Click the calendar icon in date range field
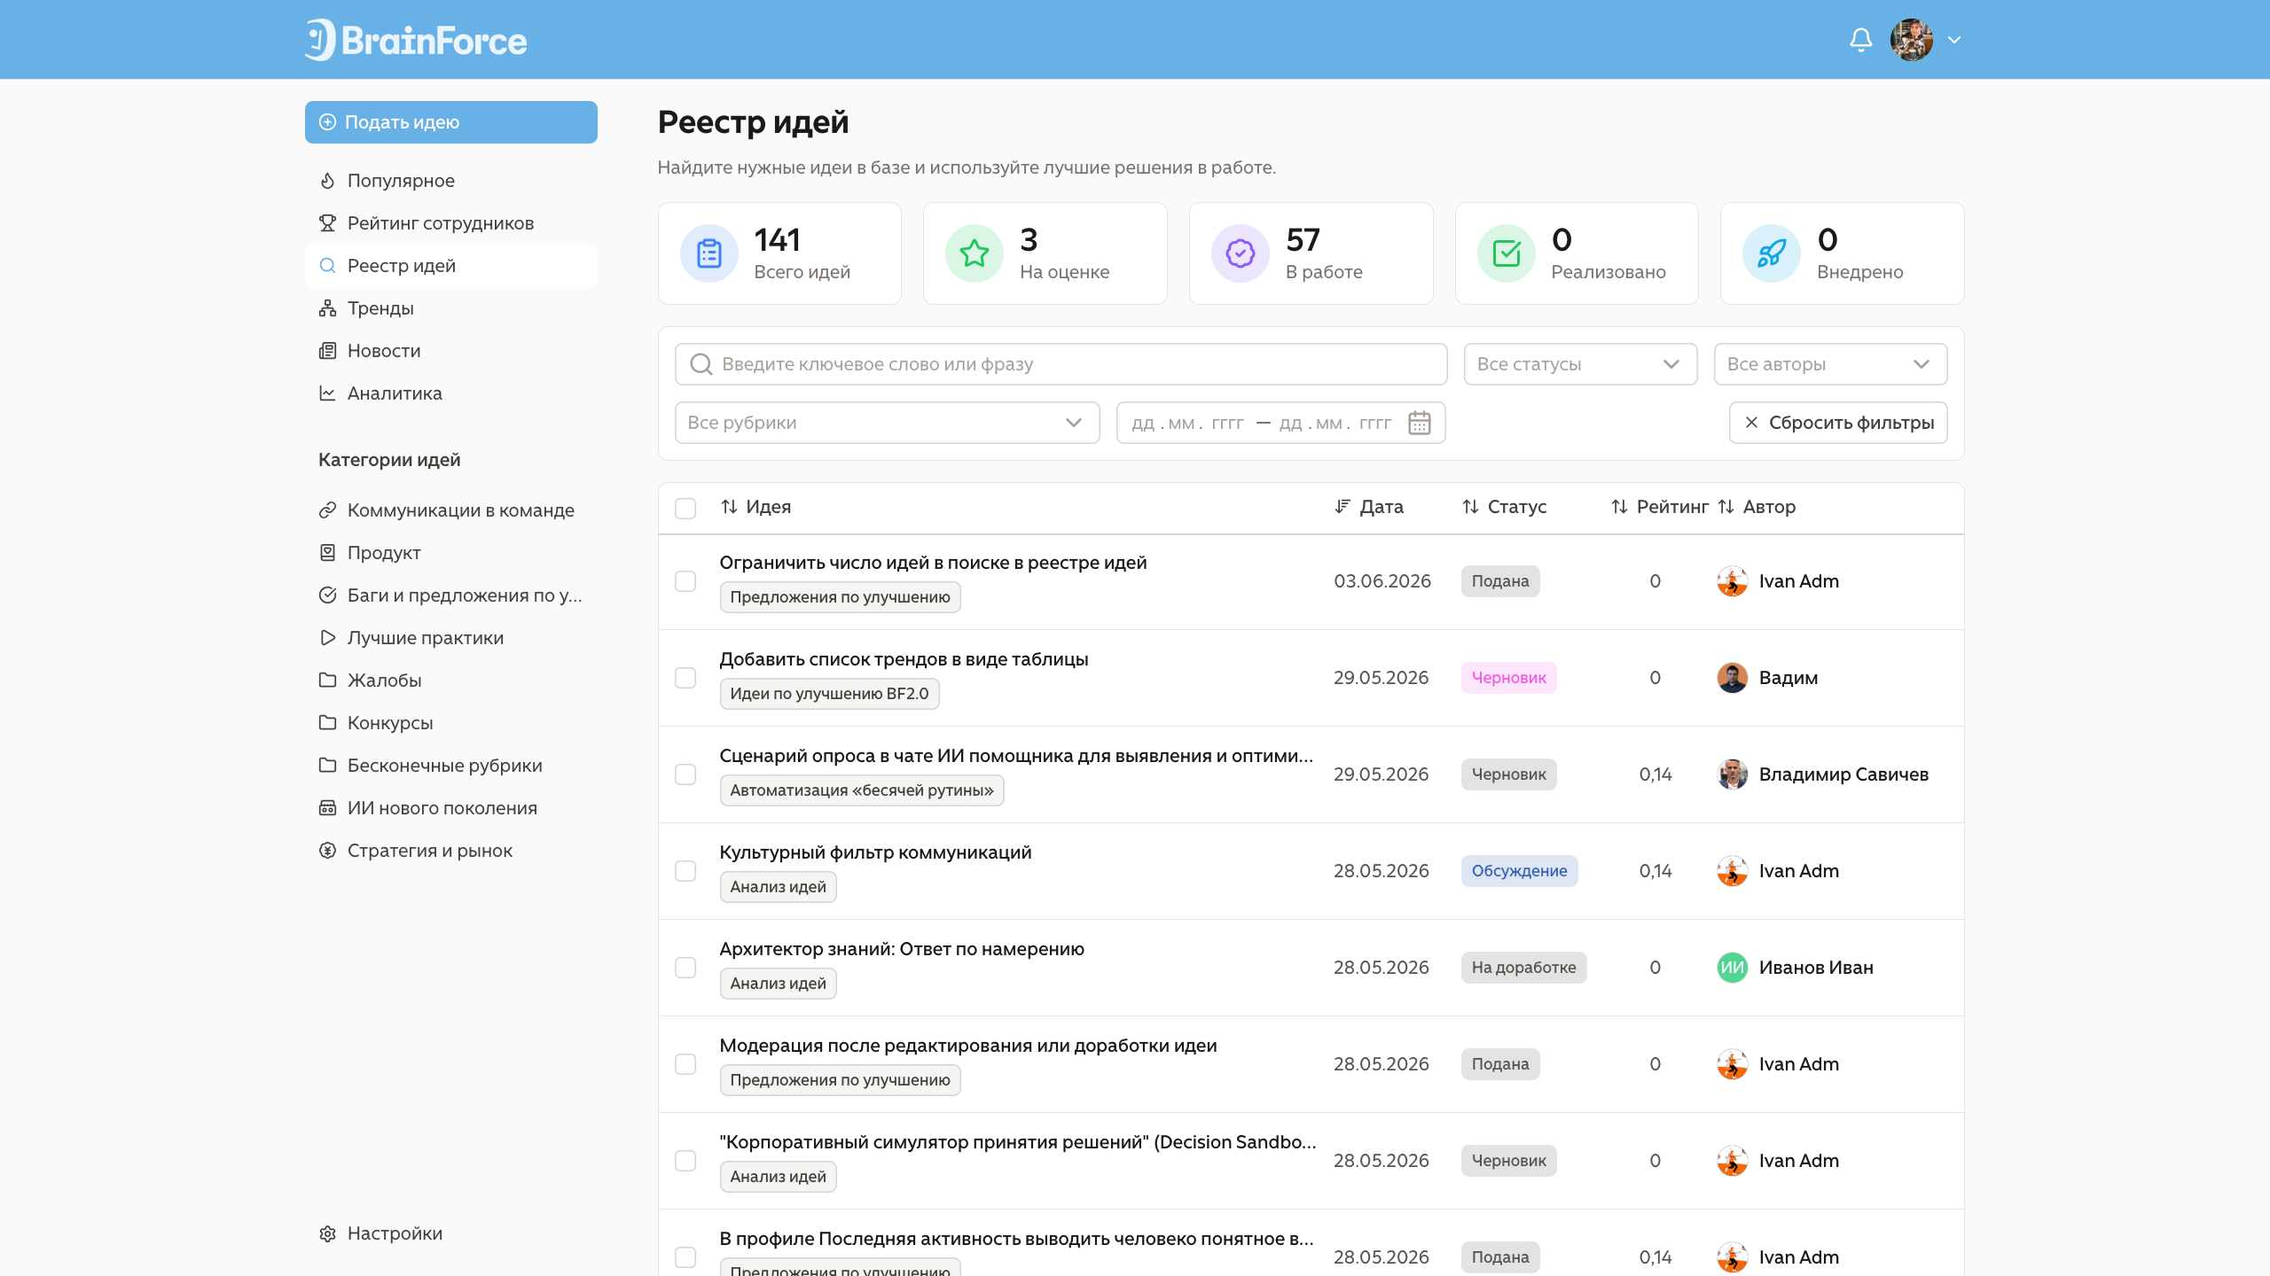This screenshot has width=2270, height=1276. (x=1420, y=423)
